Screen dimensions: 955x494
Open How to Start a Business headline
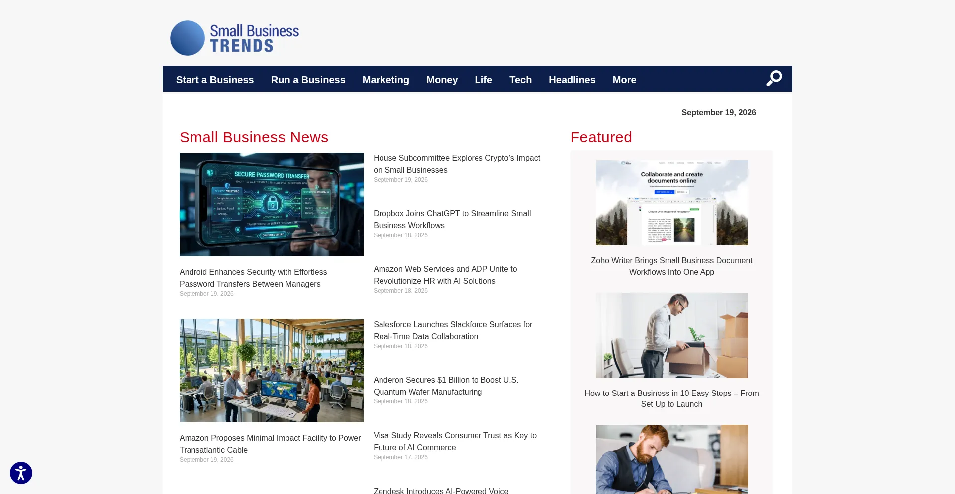point(671,398)
